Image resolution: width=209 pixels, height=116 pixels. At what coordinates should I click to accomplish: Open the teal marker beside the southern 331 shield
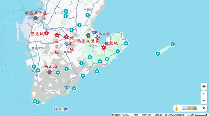74,88
